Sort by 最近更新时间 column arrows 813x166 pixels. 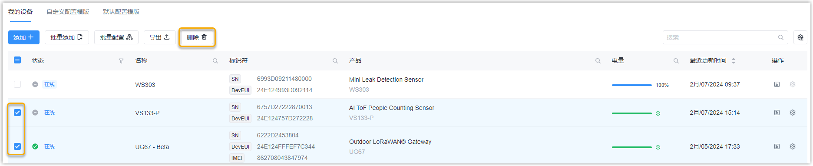(x=734, y=61)
